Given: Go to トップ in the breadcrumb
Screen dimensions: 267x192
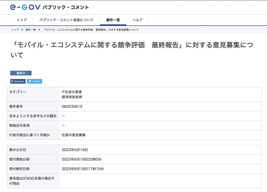Looking at the screenshot, I should (15, 30).
